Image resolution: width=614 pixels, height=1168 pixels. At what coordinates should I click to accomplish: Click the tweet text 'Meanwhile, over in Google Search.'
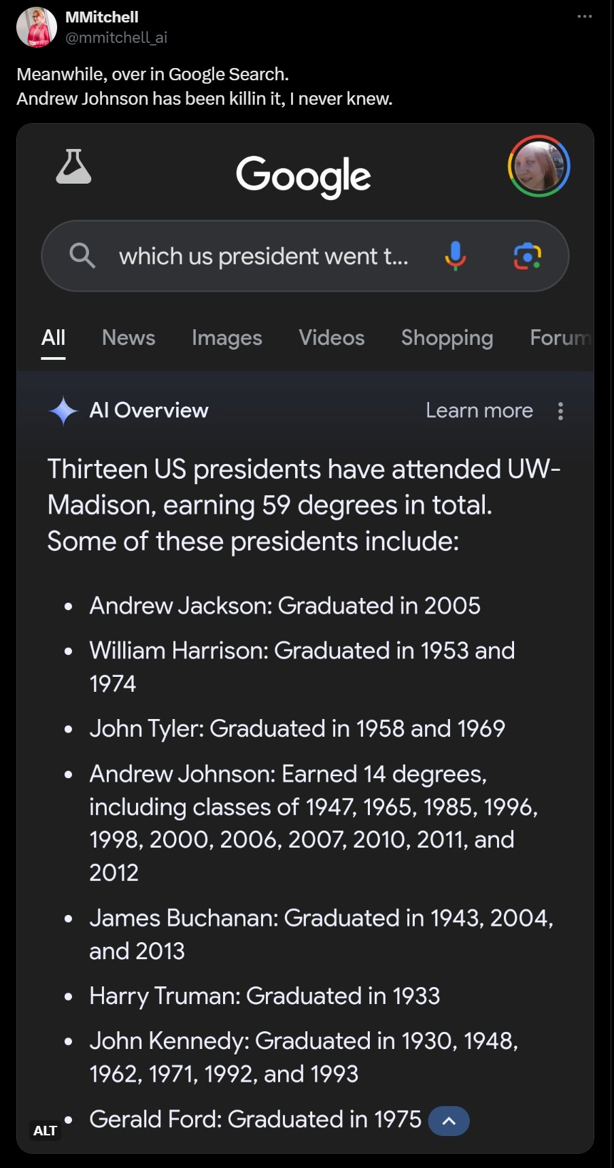pos(153,74)
